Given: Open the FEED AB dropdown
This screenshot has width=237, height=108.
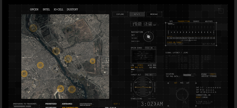Looking at the screenshot, I should tap(150, 48).
